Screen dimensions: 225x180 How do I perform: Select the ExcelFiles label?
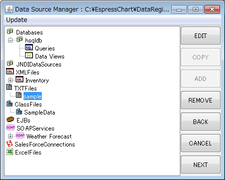(28, 152)
